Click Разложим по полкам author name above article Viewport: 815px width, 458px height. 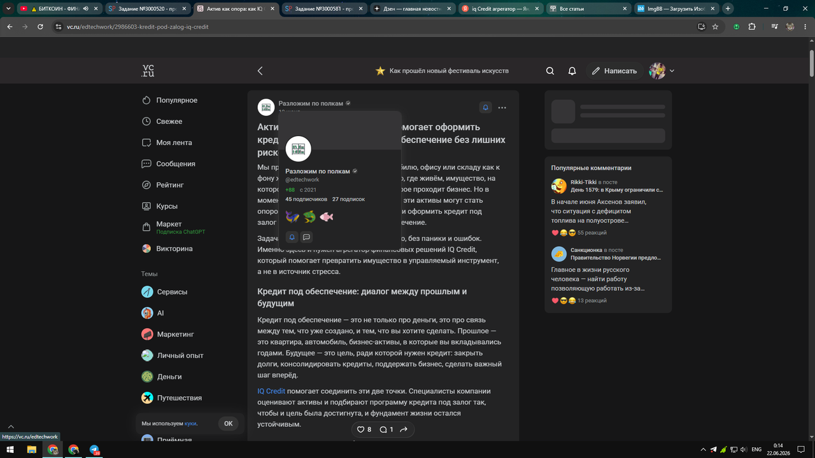coord(311,103)
